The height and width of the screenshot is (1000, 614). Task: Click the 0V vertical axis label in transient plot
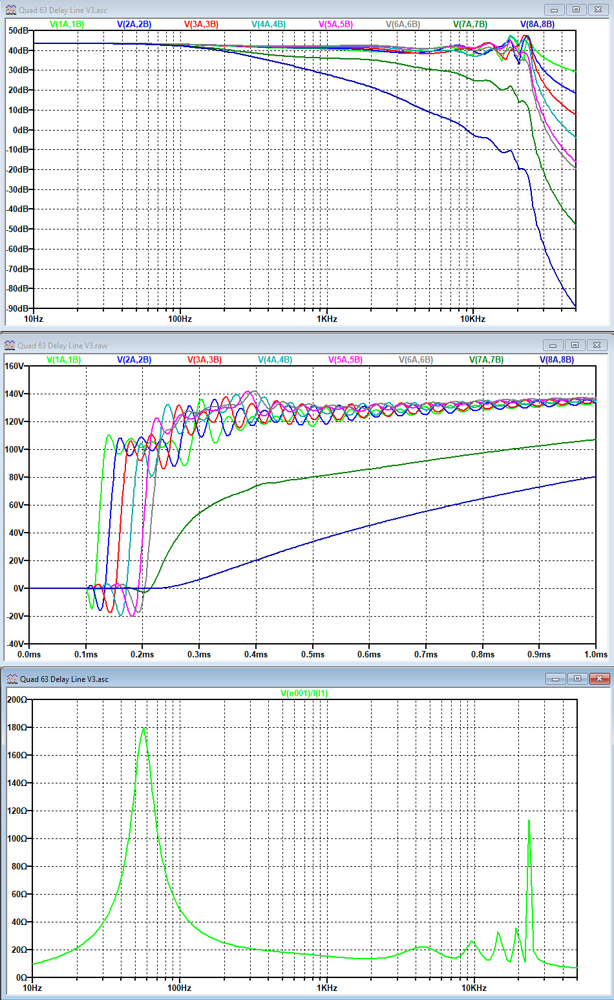click(19, 588)
